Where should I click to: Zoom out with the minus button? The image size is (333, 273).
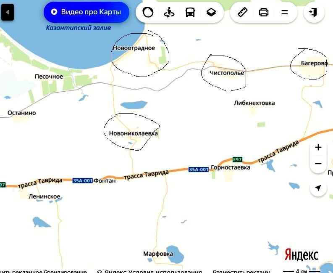318,163
